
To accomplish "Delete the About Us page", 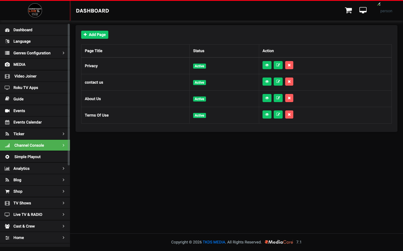I will [289, 98].
